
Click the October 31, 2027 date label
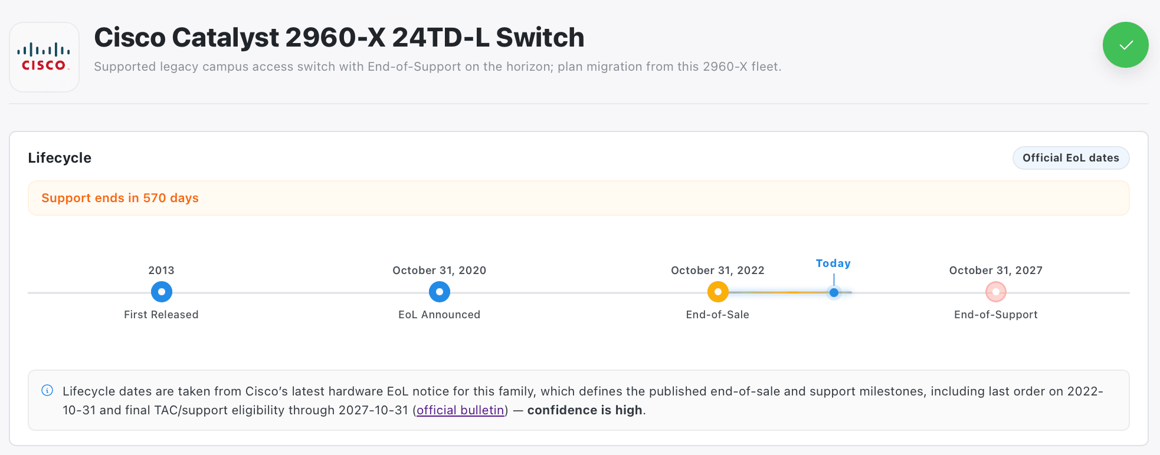click(x=995, y=271)
